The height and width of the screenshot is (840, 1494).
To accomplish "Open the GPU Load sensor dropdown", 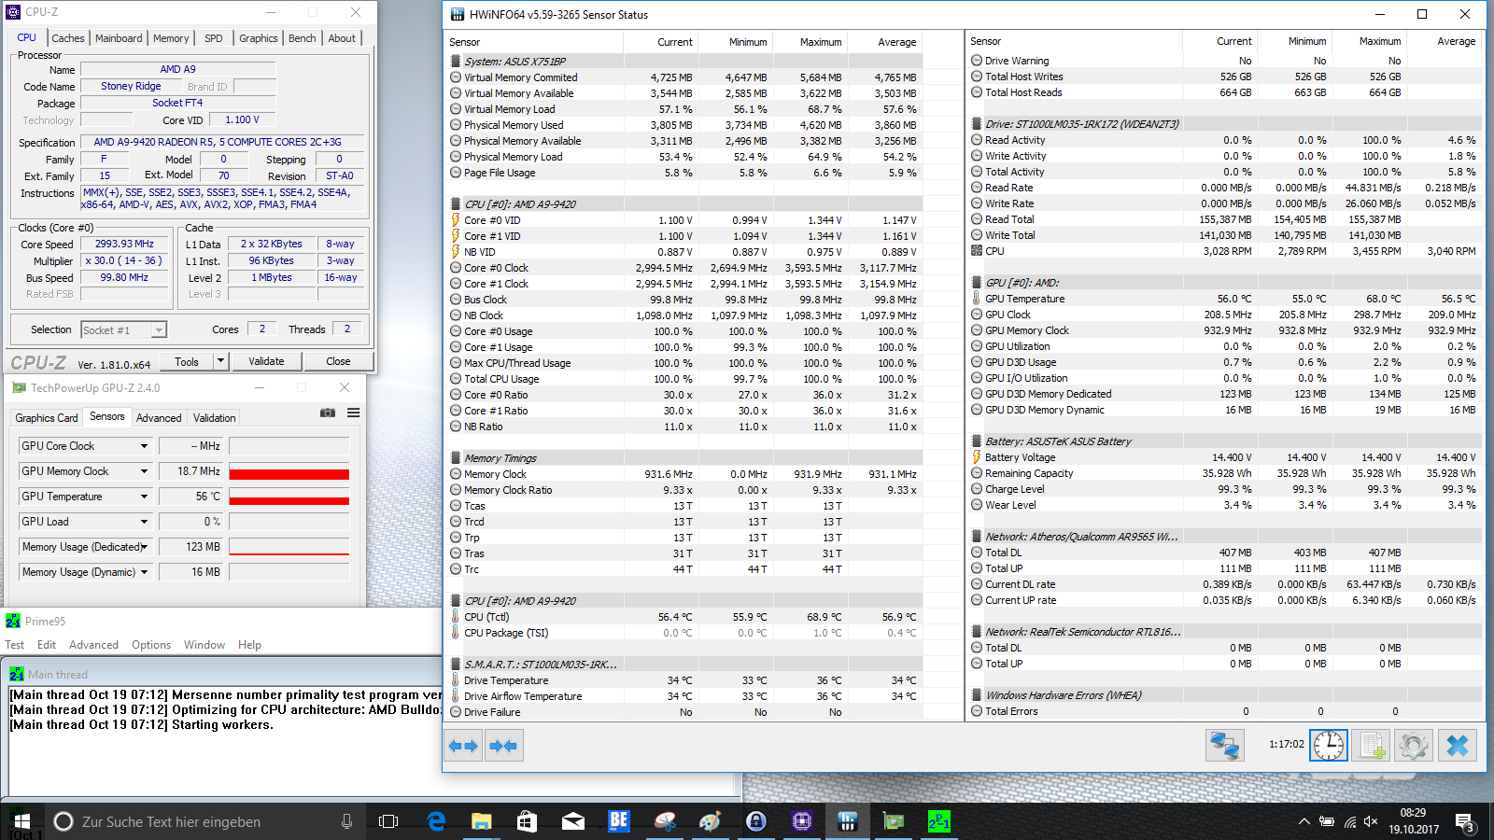I will (144, 522).
